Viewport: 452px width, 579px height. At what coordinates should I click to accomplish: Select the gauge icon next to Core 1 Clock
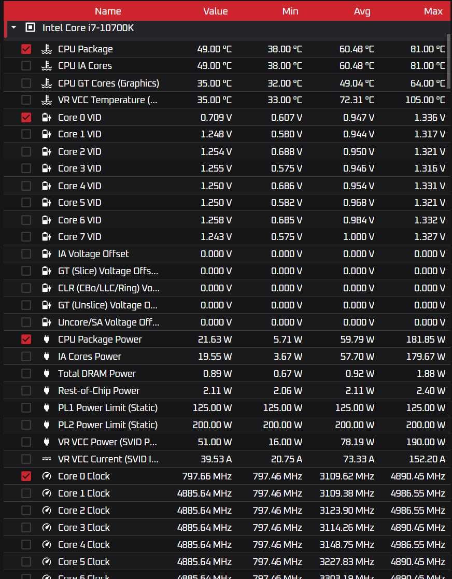point(47,493)
